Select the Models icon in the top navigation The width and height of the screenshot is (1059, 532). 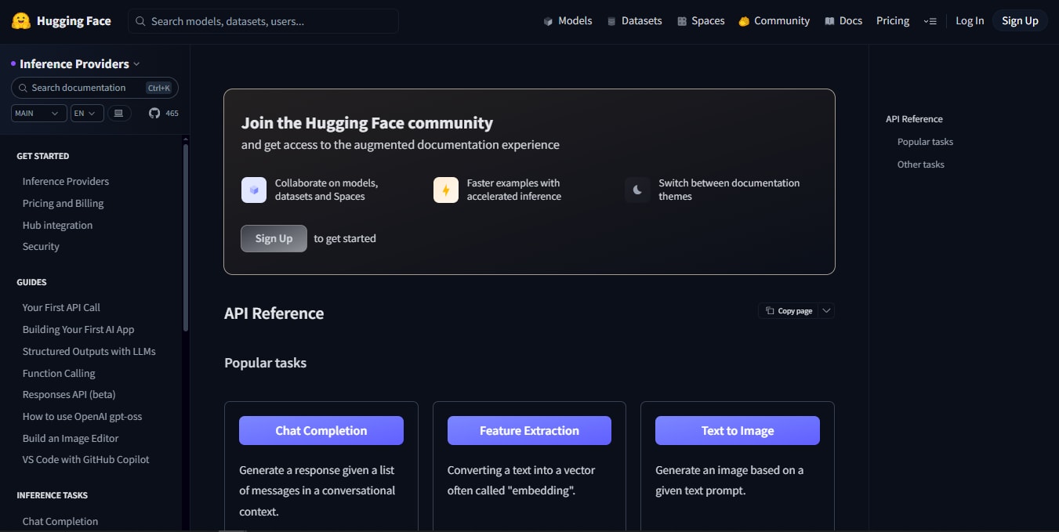[548, 20]
